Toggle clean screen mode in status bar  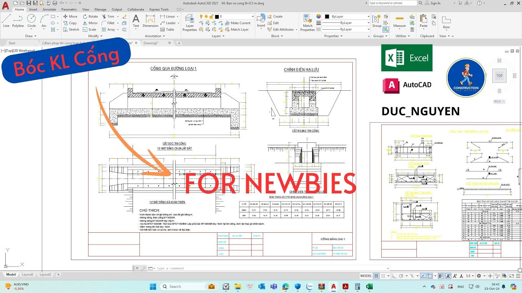coord(511,276)
